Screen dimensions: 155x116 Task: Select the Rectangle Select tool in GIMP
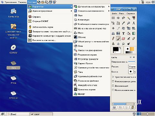point(113,18)
